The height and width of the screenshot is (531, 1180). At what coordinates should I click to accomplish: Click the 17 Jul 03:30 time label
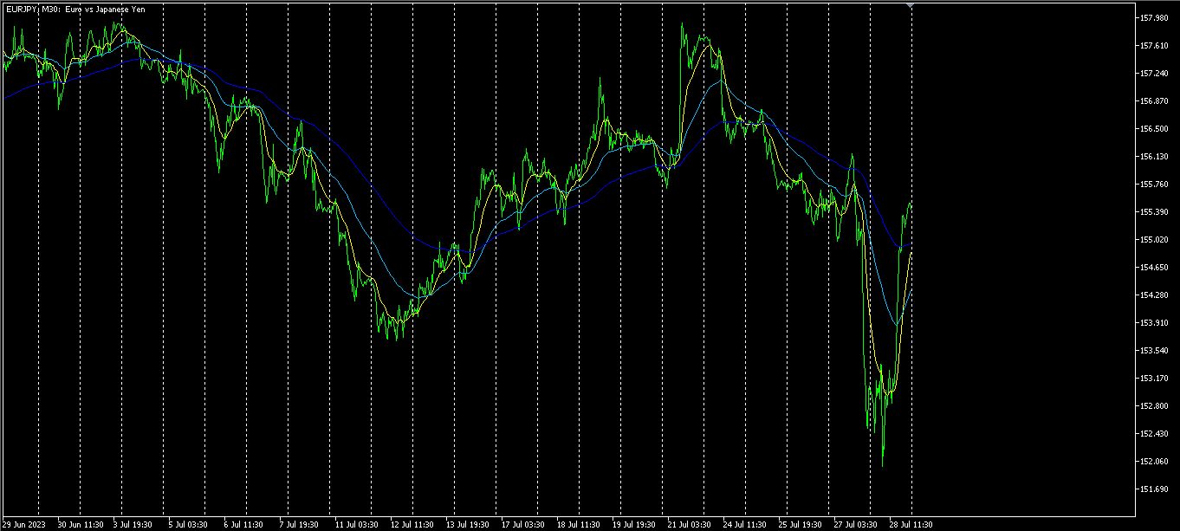click(x=523, y=524)
